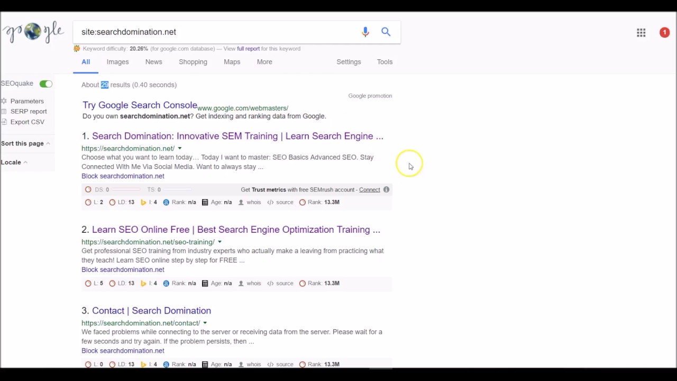This screenshot has height=381, width=677.
Task: Click LD: 13 icon in result 1 bar
Action: 112,202
